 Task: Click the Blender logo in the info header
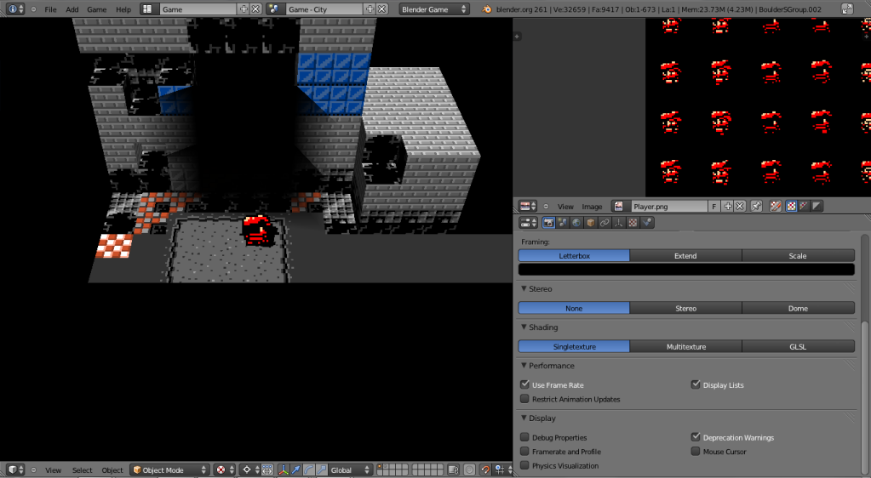coord(487,9)
